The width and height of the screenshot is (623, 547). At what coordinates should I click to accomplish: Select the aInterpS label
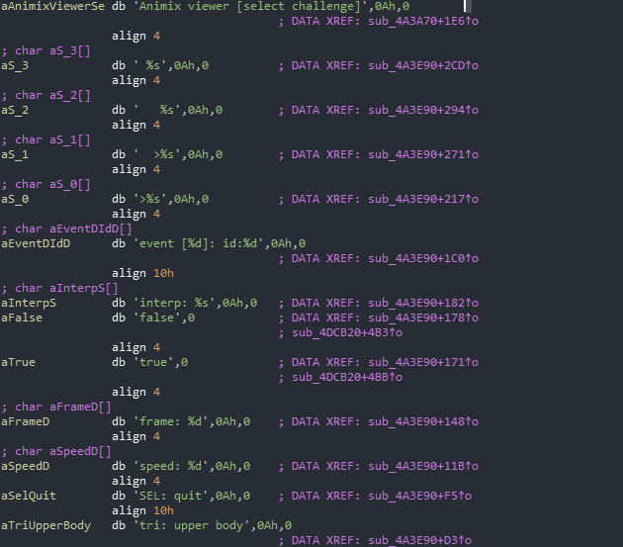(29, 303)
